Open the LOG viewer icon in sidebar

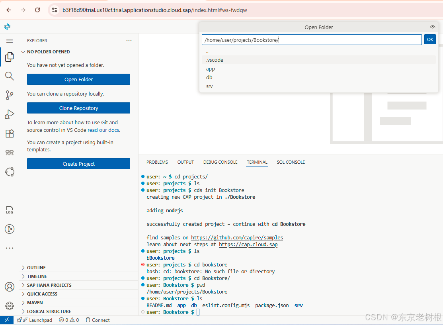pyautogui.click(x=9, y=209)
